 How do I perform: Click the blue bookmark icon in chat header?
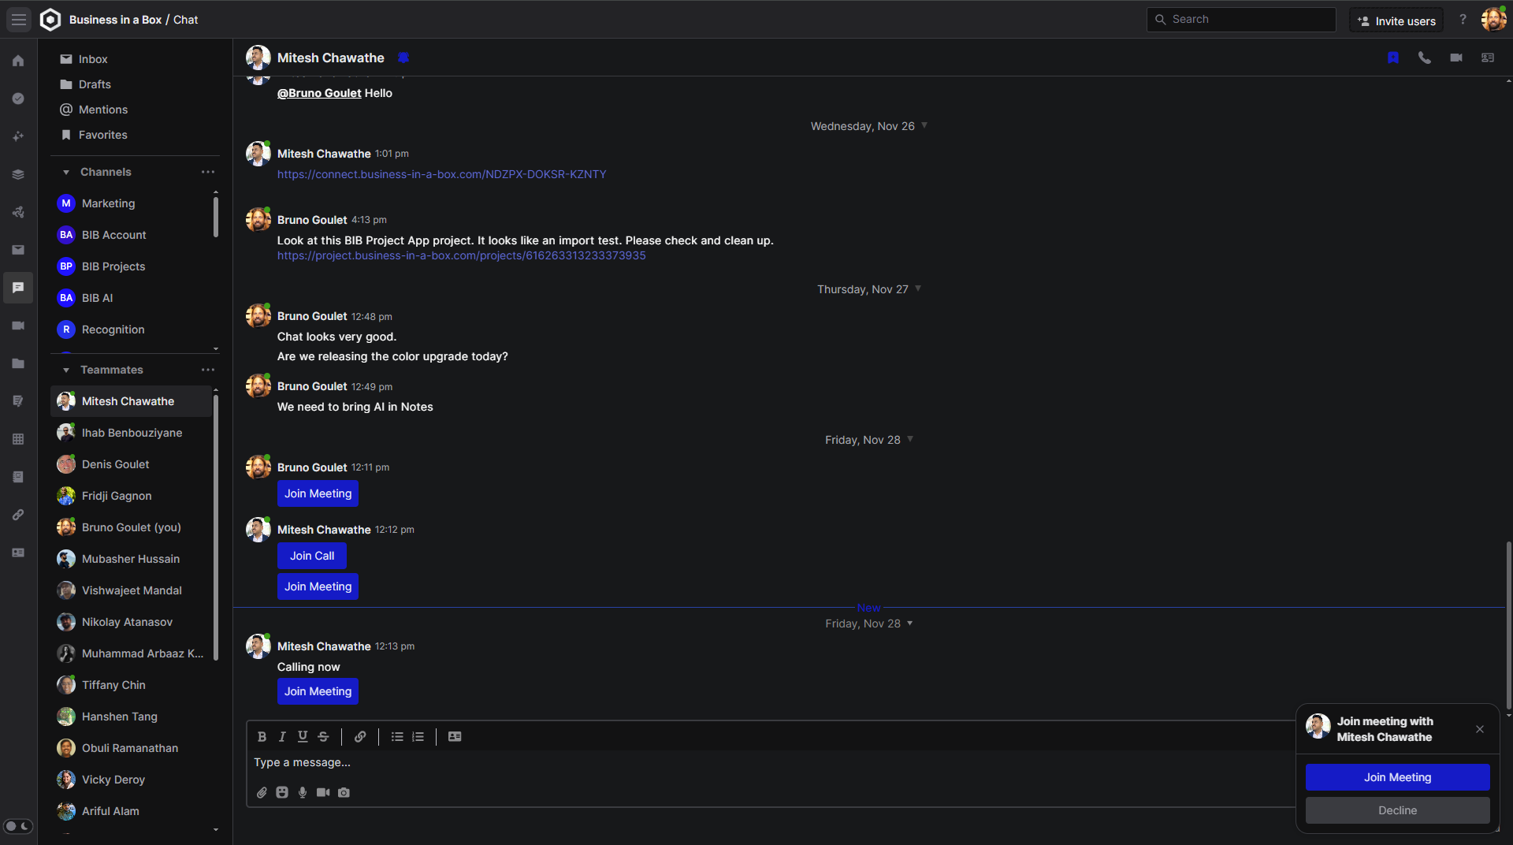point(1393,58)
